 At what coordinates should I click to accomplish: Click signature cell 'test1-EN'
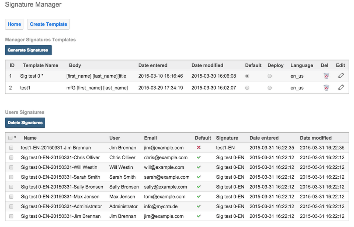click(225, 148)
